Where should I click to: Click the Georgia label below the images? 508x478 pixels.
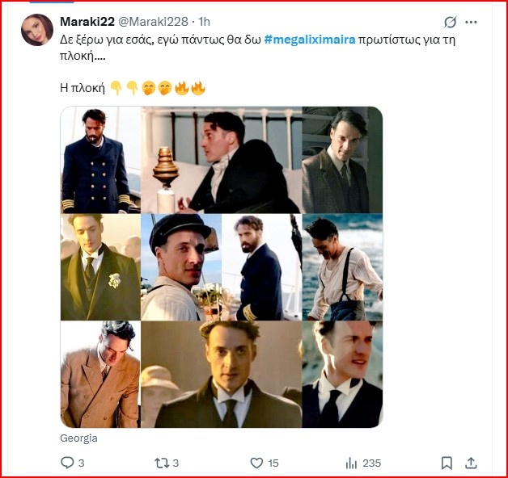[78, 438]
